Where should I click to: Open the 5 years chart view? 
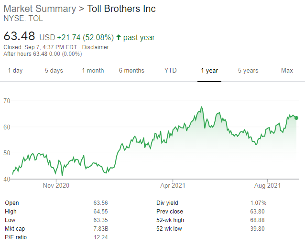[x=248, y=71]
